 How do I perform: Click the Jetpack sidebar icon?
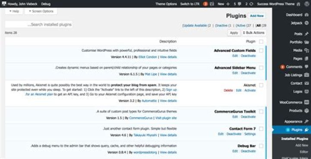307,23
